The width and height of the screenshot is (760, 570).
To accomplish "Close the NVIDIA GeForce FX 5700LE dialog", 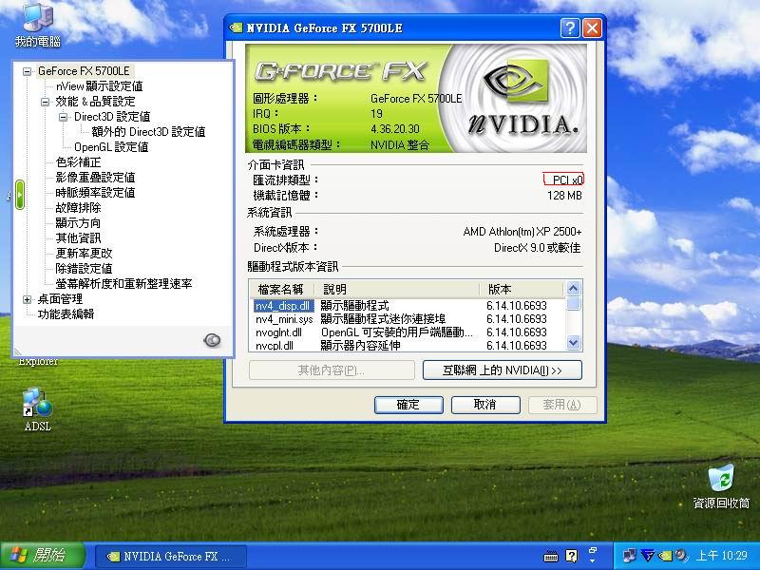I will (592, 28).
